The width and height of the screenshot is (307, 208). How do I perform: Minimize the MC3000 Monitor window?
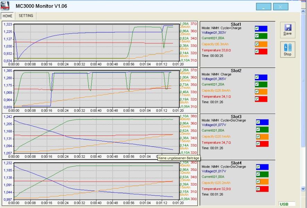tap(264, 7)
